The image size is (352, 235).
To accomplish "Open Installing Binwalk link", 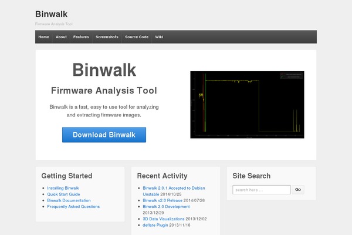I will (x=63, y=188).
